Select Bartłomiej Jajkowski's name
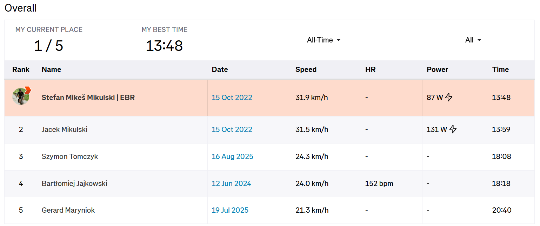Viewport: 540px width, 226px height. tap(74, 184)
